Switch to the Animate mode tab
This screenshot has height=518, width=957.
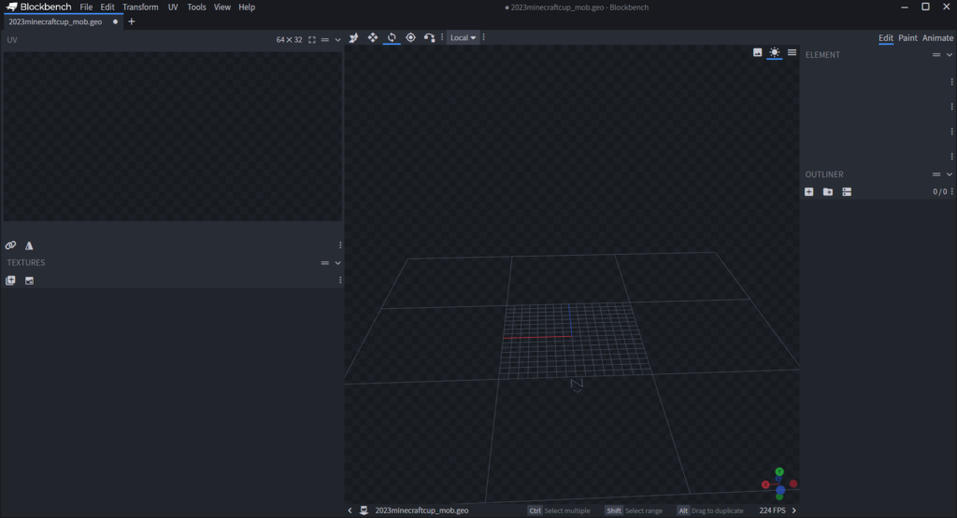(x=938, y=38)
